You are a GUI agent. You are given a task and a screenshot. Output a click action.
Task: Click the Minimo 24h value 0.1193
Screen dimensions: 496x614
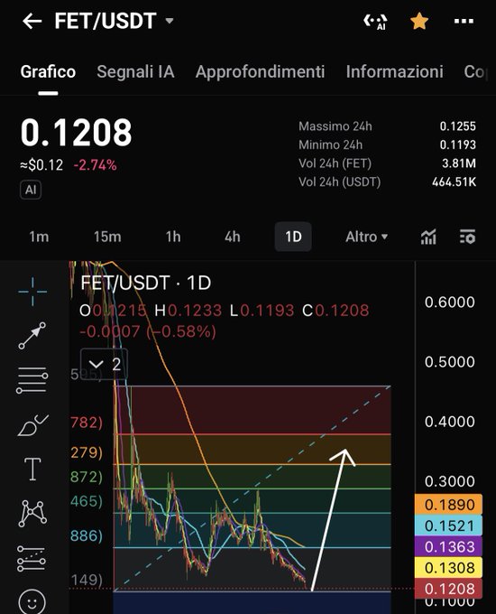point(457,144)
